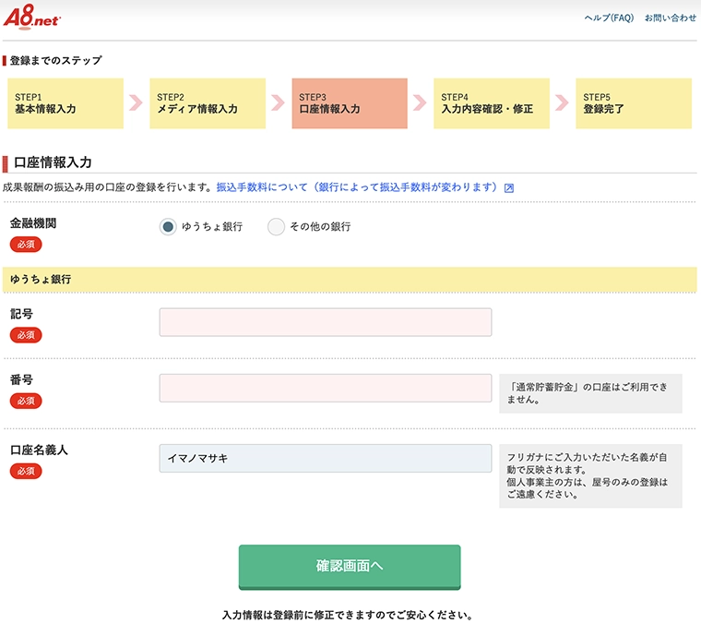
Task: Click the A8.net logo
Action: tap(31, 17)
